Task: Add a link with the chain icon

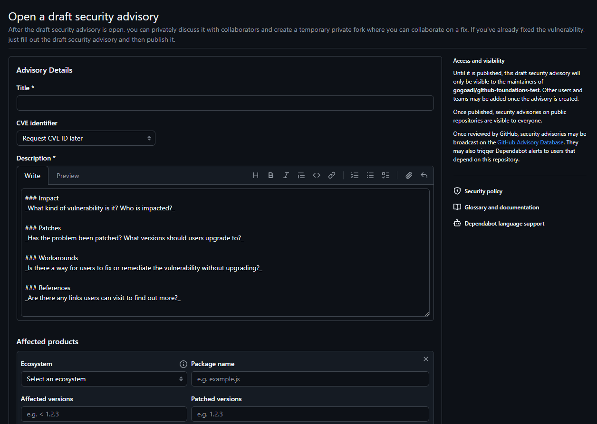Action: tap(332, 175)
